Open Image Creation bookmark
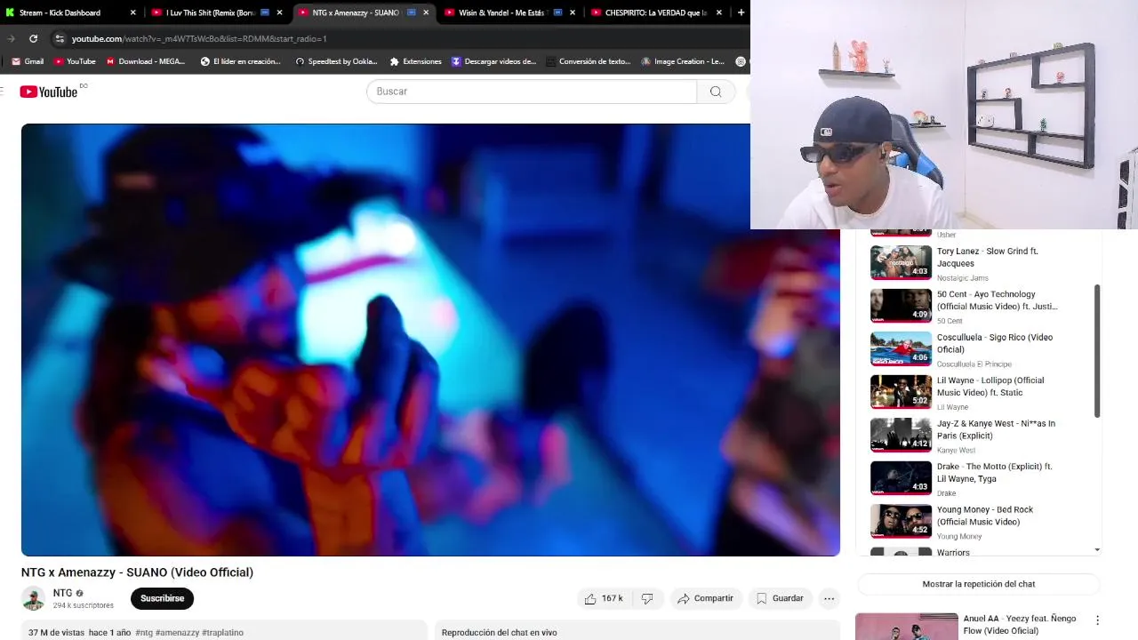This screenshot has height=640, width=1138. pyautogui.click(x=683, y=61)
